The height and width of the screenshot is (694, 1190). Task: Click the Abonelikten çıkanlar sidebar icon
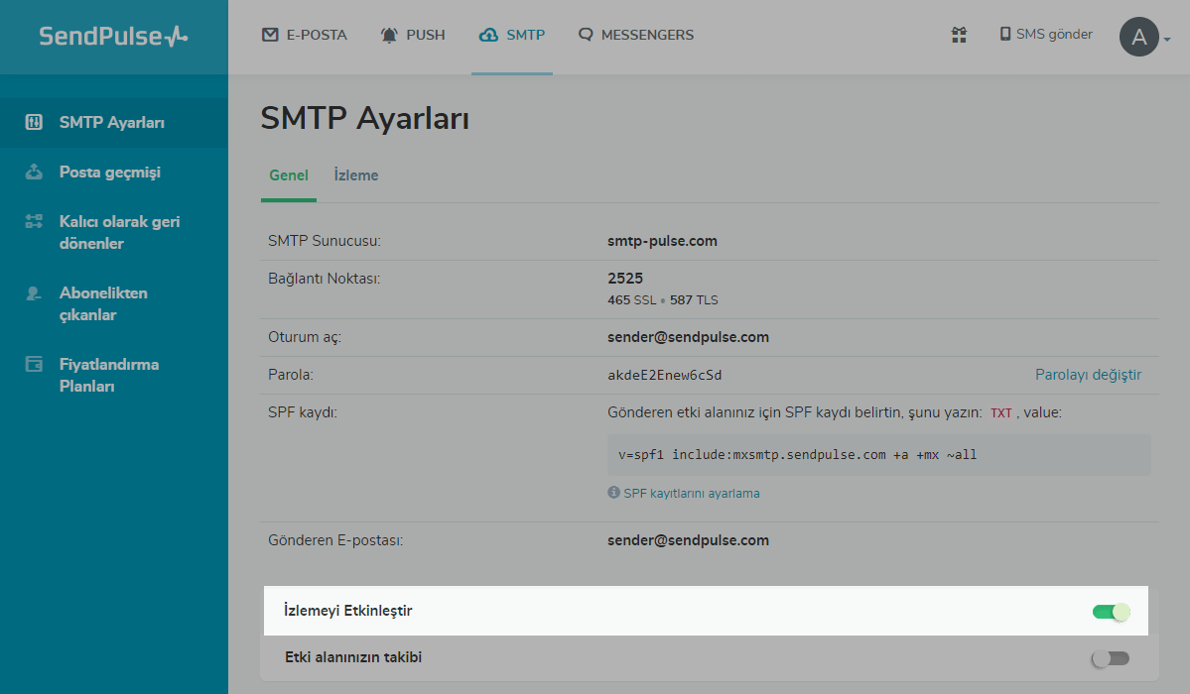(x=34, y=293)
